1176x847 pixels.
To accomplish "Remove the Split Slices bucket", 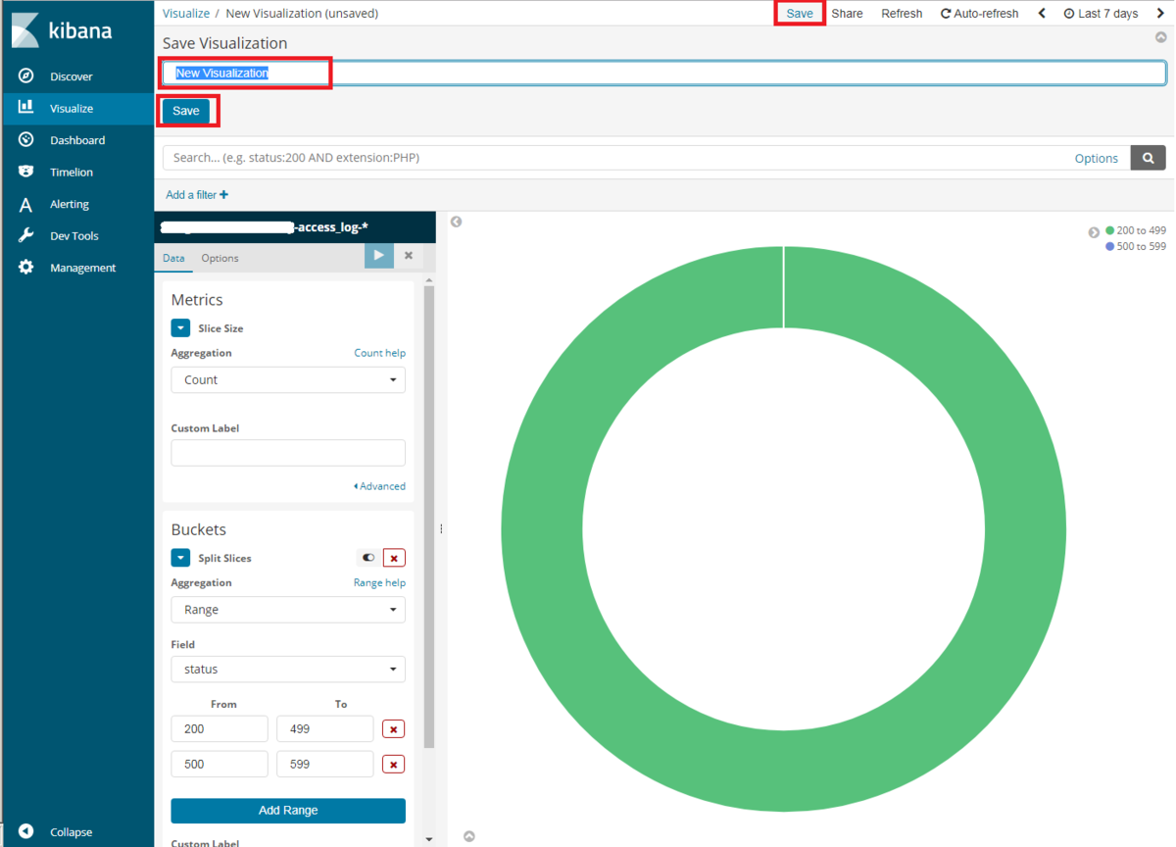I will (x=394, y=558).
